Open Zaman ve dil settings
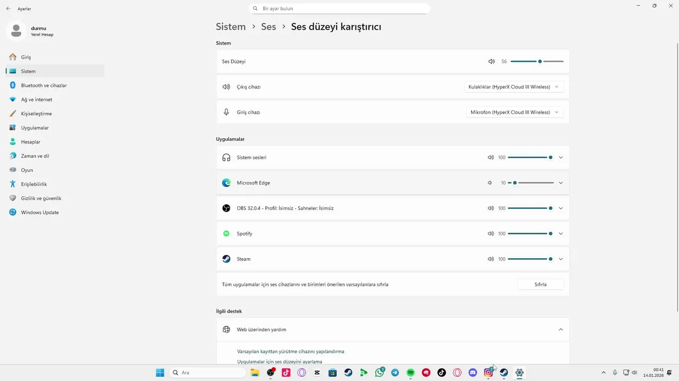 [55, 156]
